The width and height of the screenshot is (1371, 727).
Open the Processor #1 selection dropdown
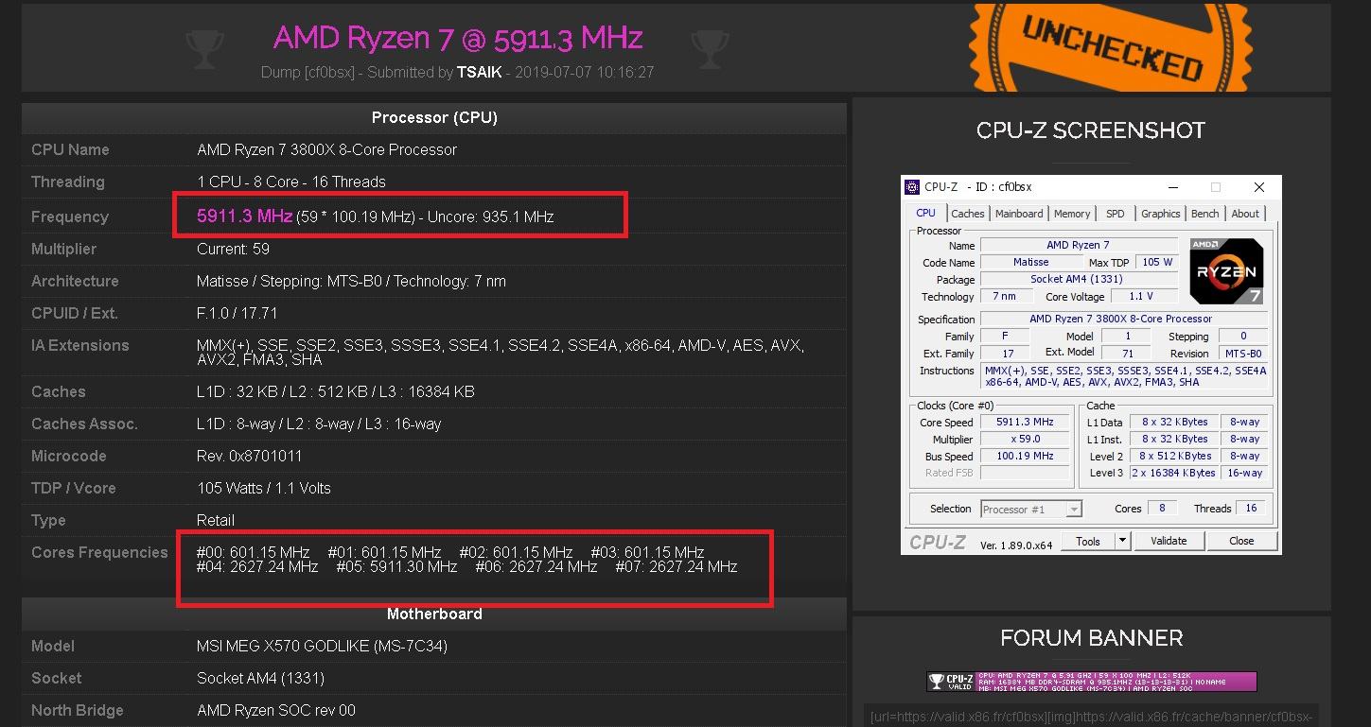(1031, 510)
